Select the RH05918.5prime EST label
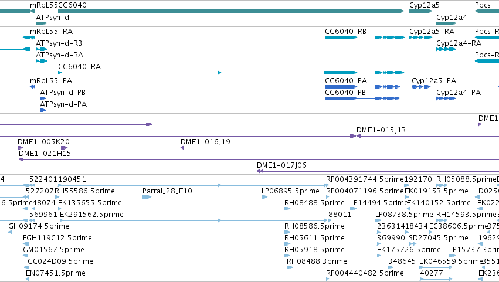This screenshot has width=499, height=282. 314,250
